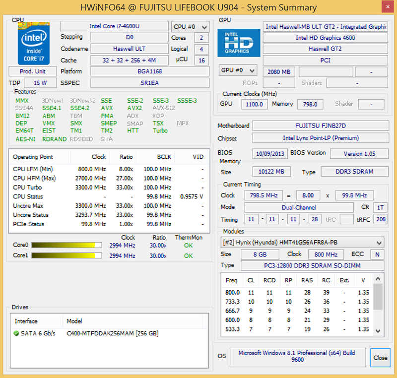
Task: Click the module size 8 GB field
Action: point(260,254)
